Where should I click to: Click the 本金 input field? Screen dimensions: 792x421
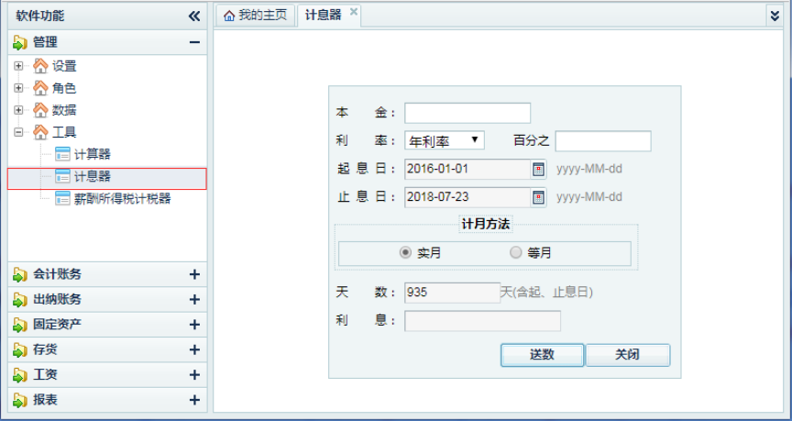(467, 113)
